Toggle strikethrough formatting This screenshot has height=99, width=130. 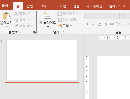point(112,24)
